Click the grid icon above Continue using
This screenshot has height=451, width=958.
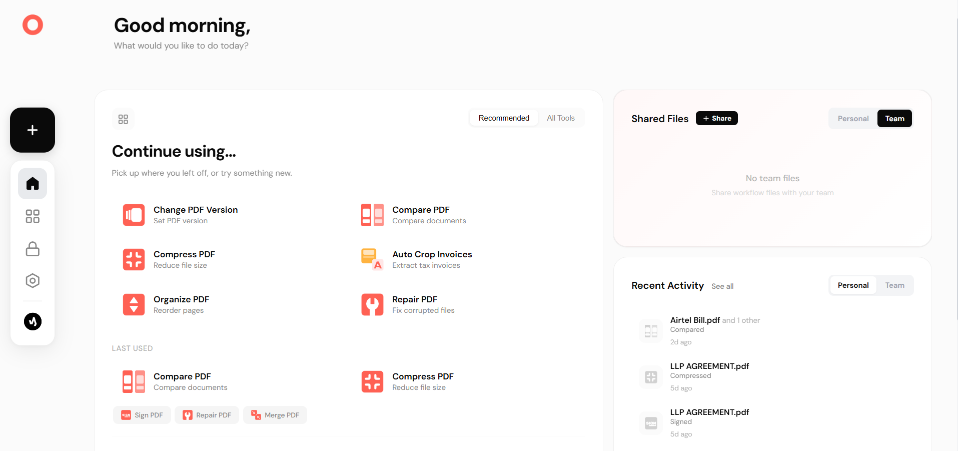(x=123, y=119)
